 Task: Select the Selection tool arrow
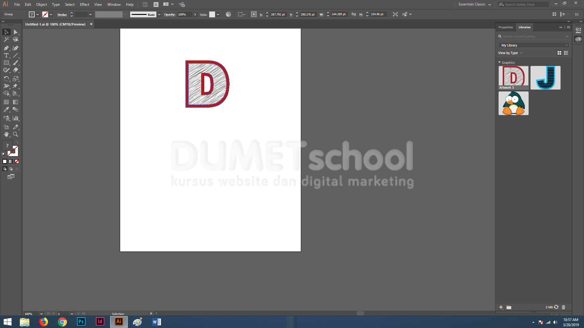(6, 32)
